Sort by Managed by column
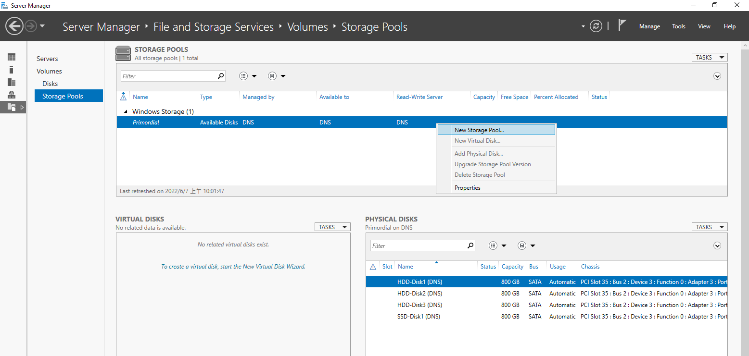Screen dimensions: 749x356 pos(258,97)
